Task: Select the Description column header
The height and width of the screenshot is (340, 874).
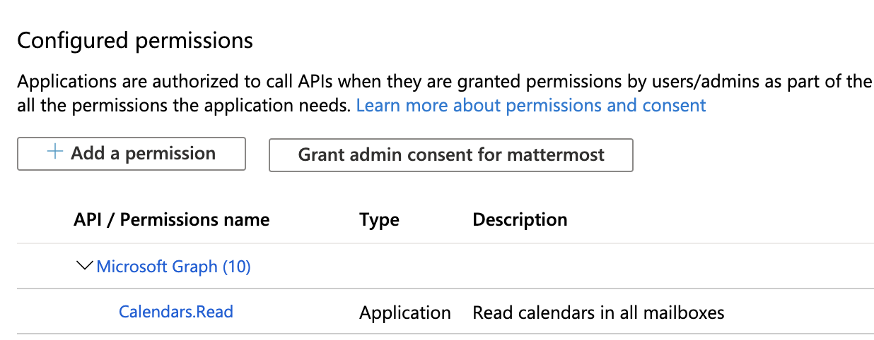Action: 520,219
